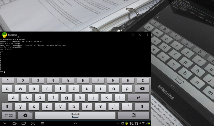The height and width of the screenshot is (126, 214).
Task: Go to Android home screen
Action: click(x=14, y=123)
